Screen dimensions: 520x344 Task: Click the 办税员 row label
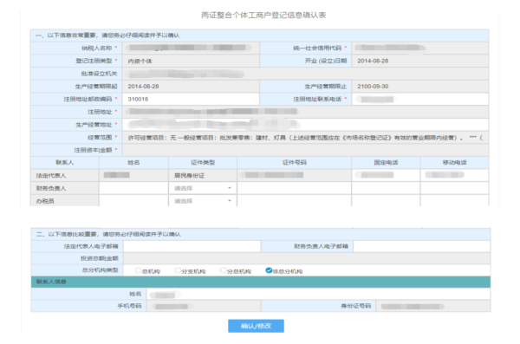point(45,201)
